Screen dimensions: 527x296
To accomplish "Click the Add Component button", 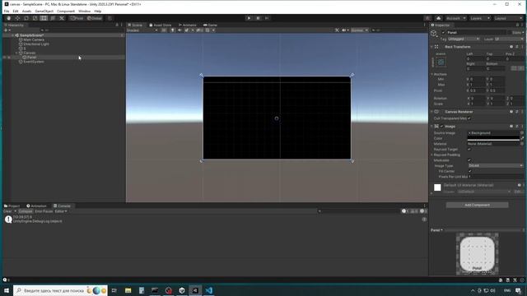I will [x=477, y=205].
